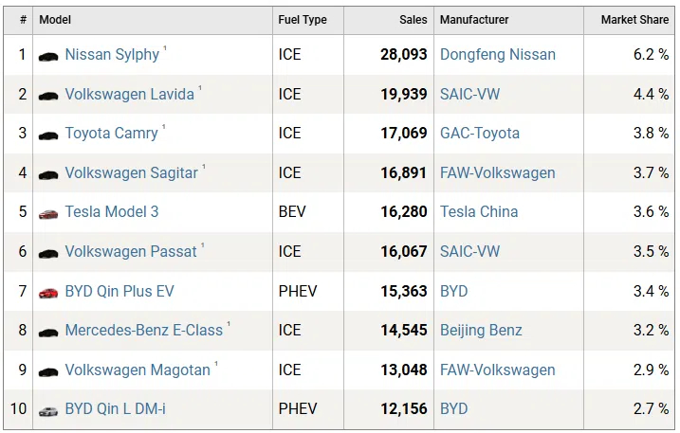Click the FAW-Volkswagen link in Sagitar row
The width and height of the screenshot is (680, 433).
(x=498, y=173)
